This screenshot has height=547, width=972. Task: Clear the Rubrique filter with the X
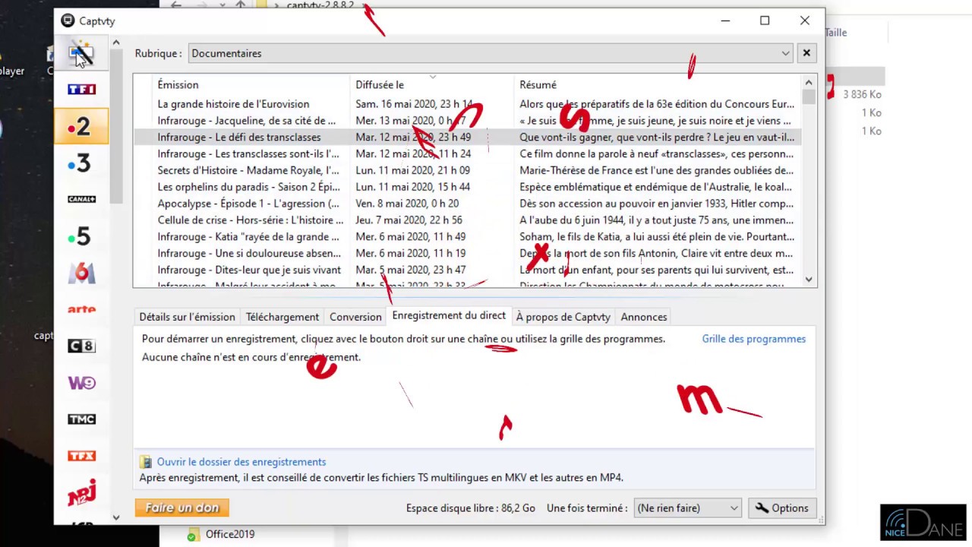tap(806, 53)
